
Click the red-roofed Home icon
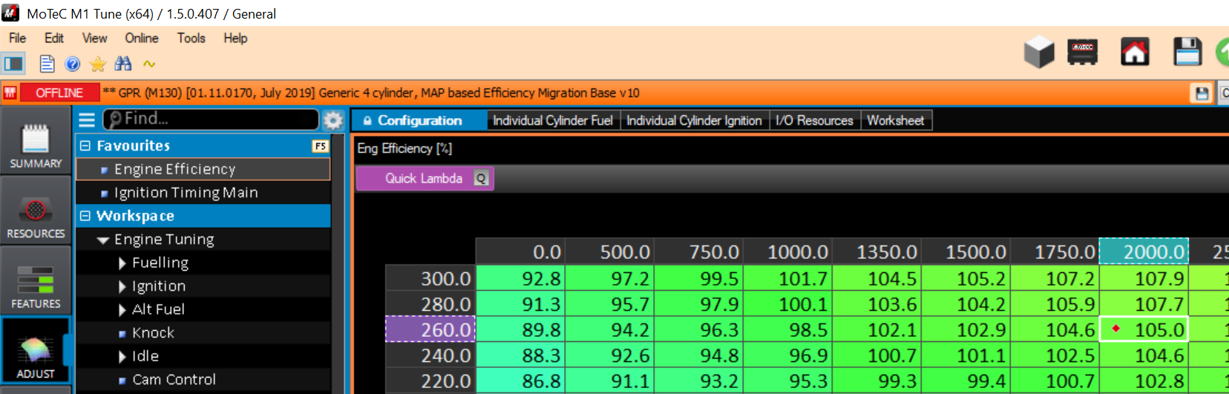[x=1134, y=53]
